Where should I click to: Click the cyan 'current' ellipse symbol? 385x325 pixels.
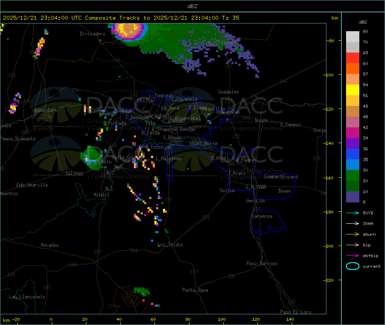point(352,266)
